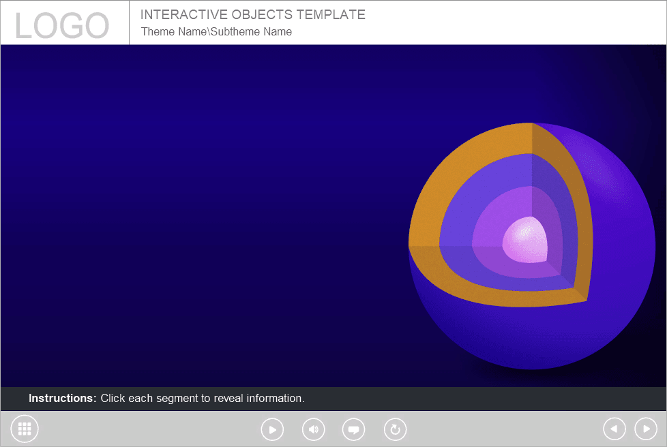Open the grid menu icon
This screenshot has width=667, height=447.
coord(25,429)
